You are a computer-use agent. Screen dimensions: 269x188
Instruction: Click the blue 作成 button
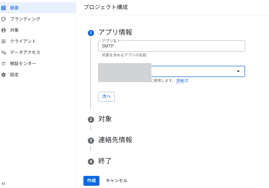[91, 181]
